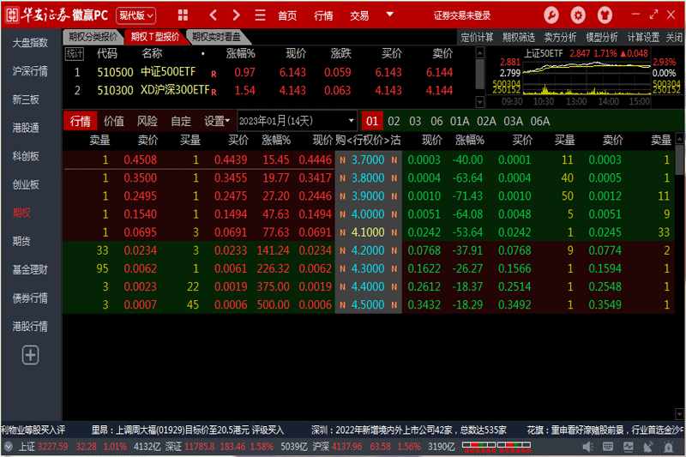Select contract month 06A
The height and width of the screenshot is (457, 686).
(540, 121)
